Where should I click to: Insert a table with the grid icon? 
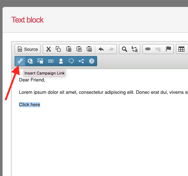(181, 49)
